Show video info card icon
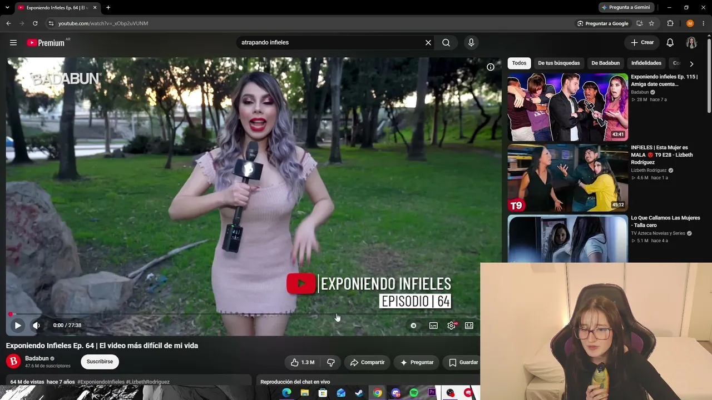712x400 pixels. coord(491,67)
